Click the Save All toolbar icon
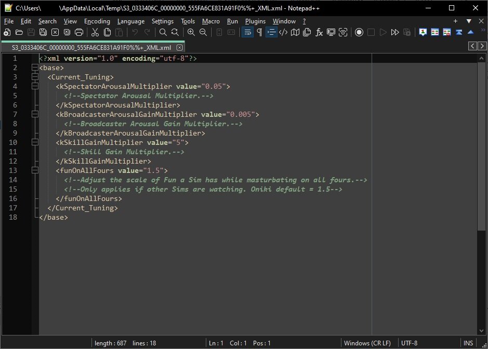Viewport: 488px width, 349px height. point(43,32)
